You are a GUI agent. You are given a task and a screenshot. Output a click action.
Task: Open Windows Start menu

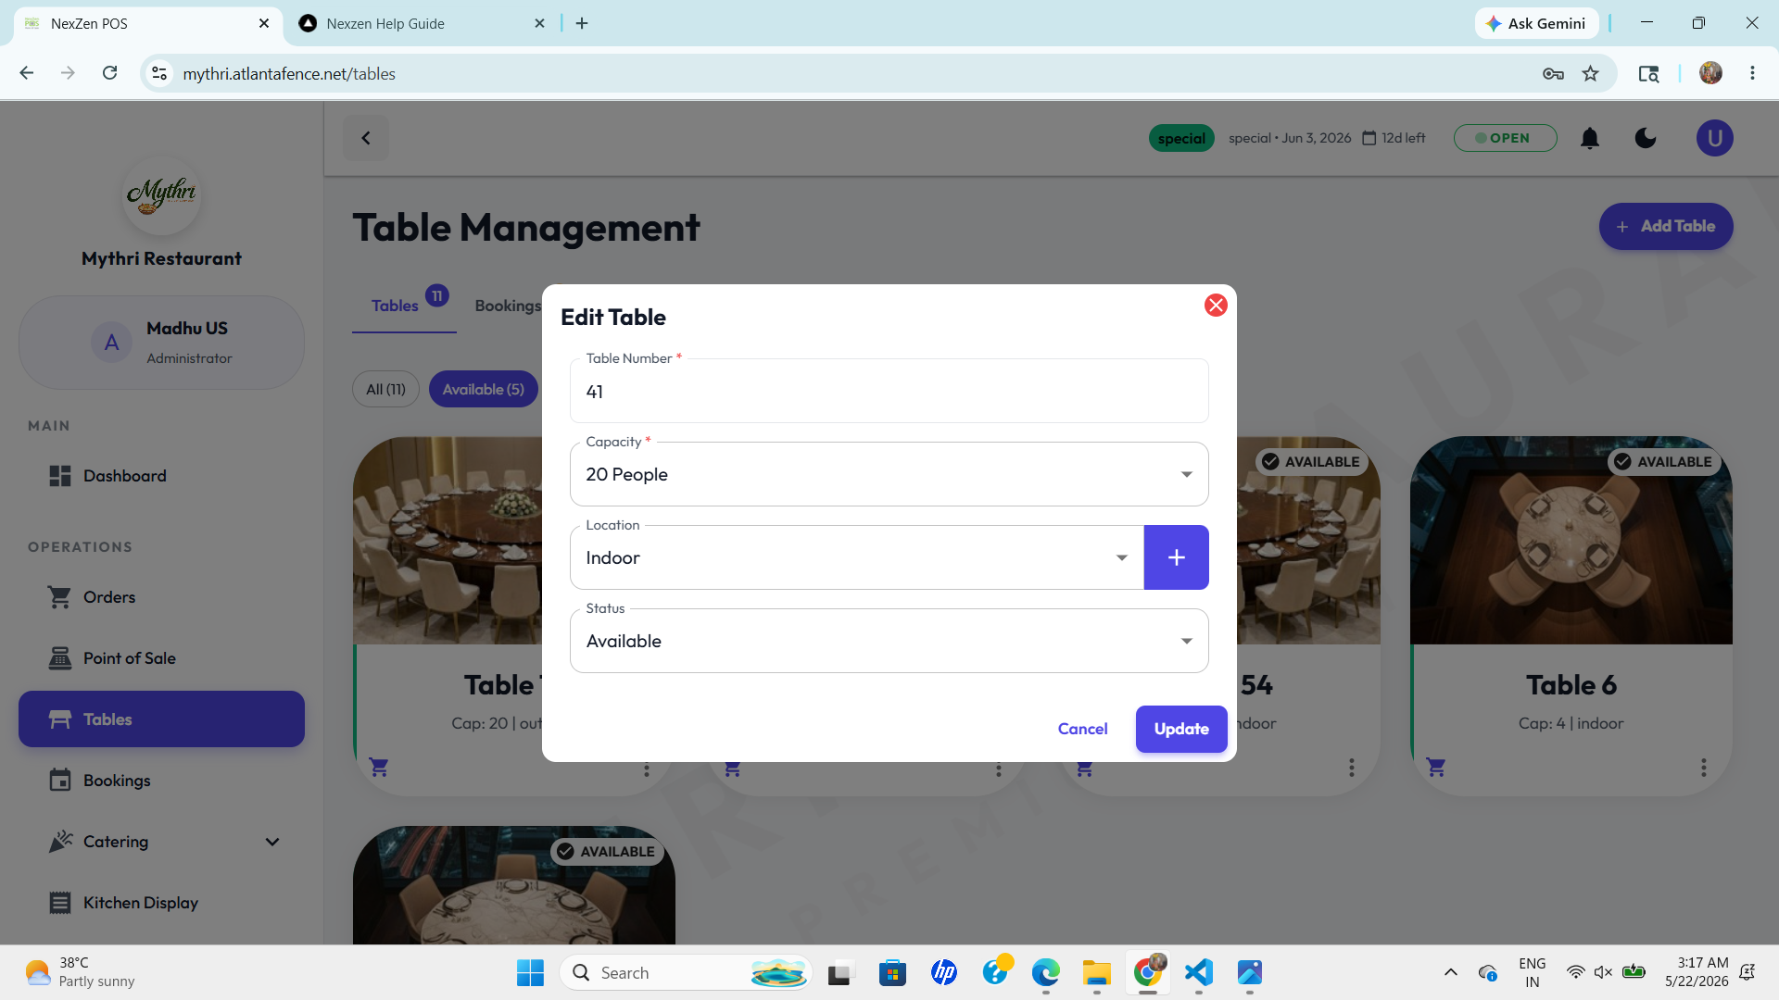pos(530,972)
